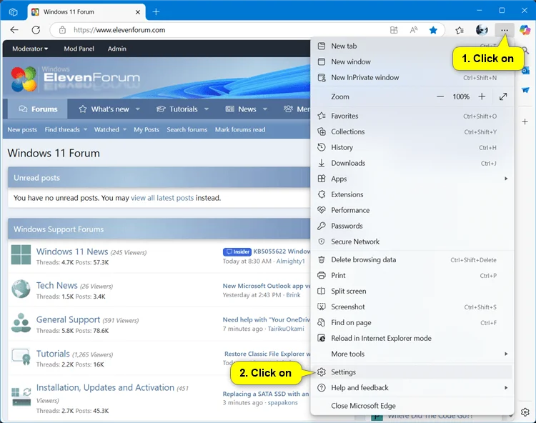Open the Search forums link
536x423 pixels.
pos(187,129)
